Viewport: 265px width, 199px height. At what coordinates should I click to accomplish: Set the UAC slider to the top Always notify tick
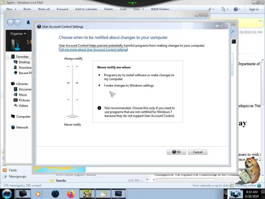[x=72, y=67]
